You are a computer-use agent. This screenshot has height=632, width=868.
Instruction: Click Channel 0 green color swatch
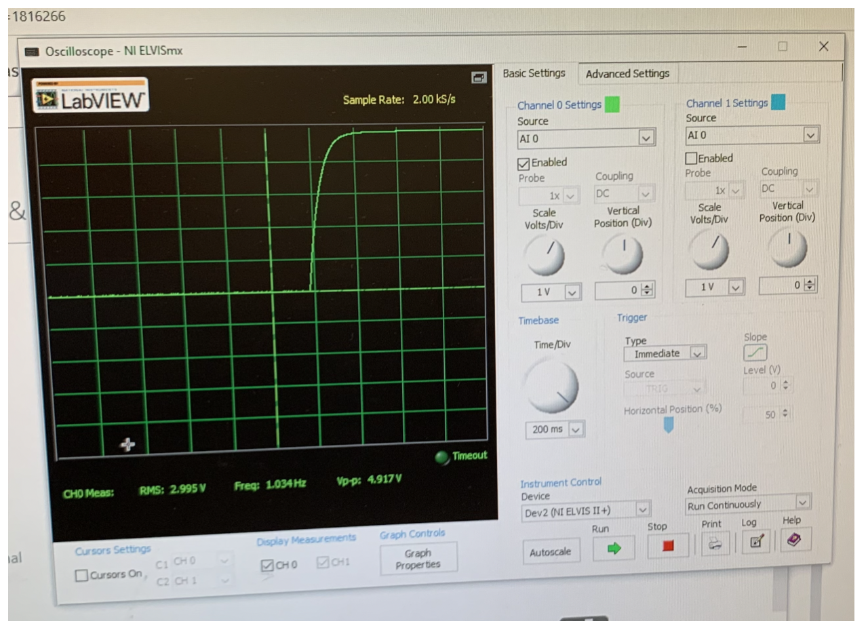point(612,105)
